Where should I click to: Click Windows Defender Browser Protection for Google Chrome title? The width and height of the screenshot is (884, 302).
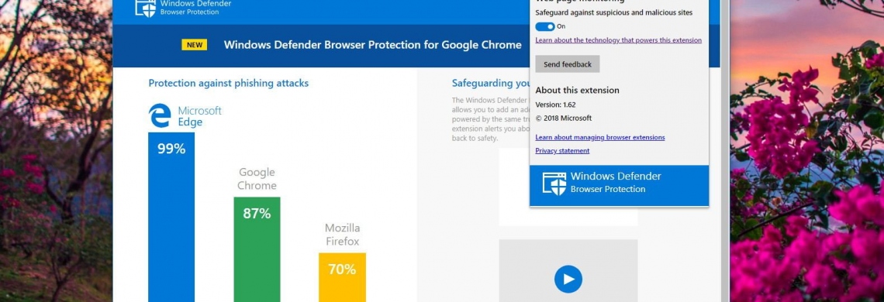tap(373, 45)
